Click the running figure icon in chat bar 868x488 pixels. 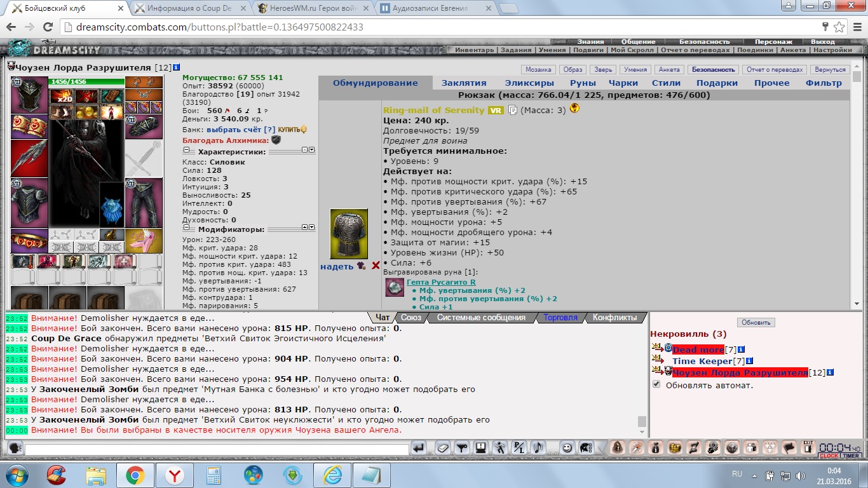(500, 448)
